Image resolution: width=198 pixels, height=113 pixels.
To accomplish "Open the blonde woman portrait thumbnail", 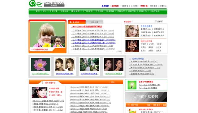I will tap(132, 31).
